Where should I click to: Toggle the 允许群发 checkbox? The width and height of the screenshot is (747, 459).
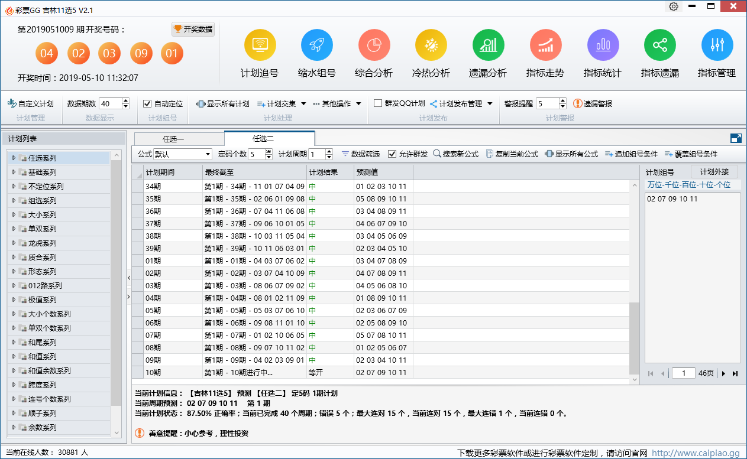(392, 154)
